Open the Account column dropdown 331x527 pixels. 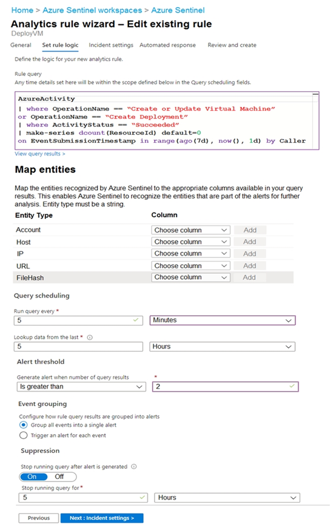pos(191,230)
